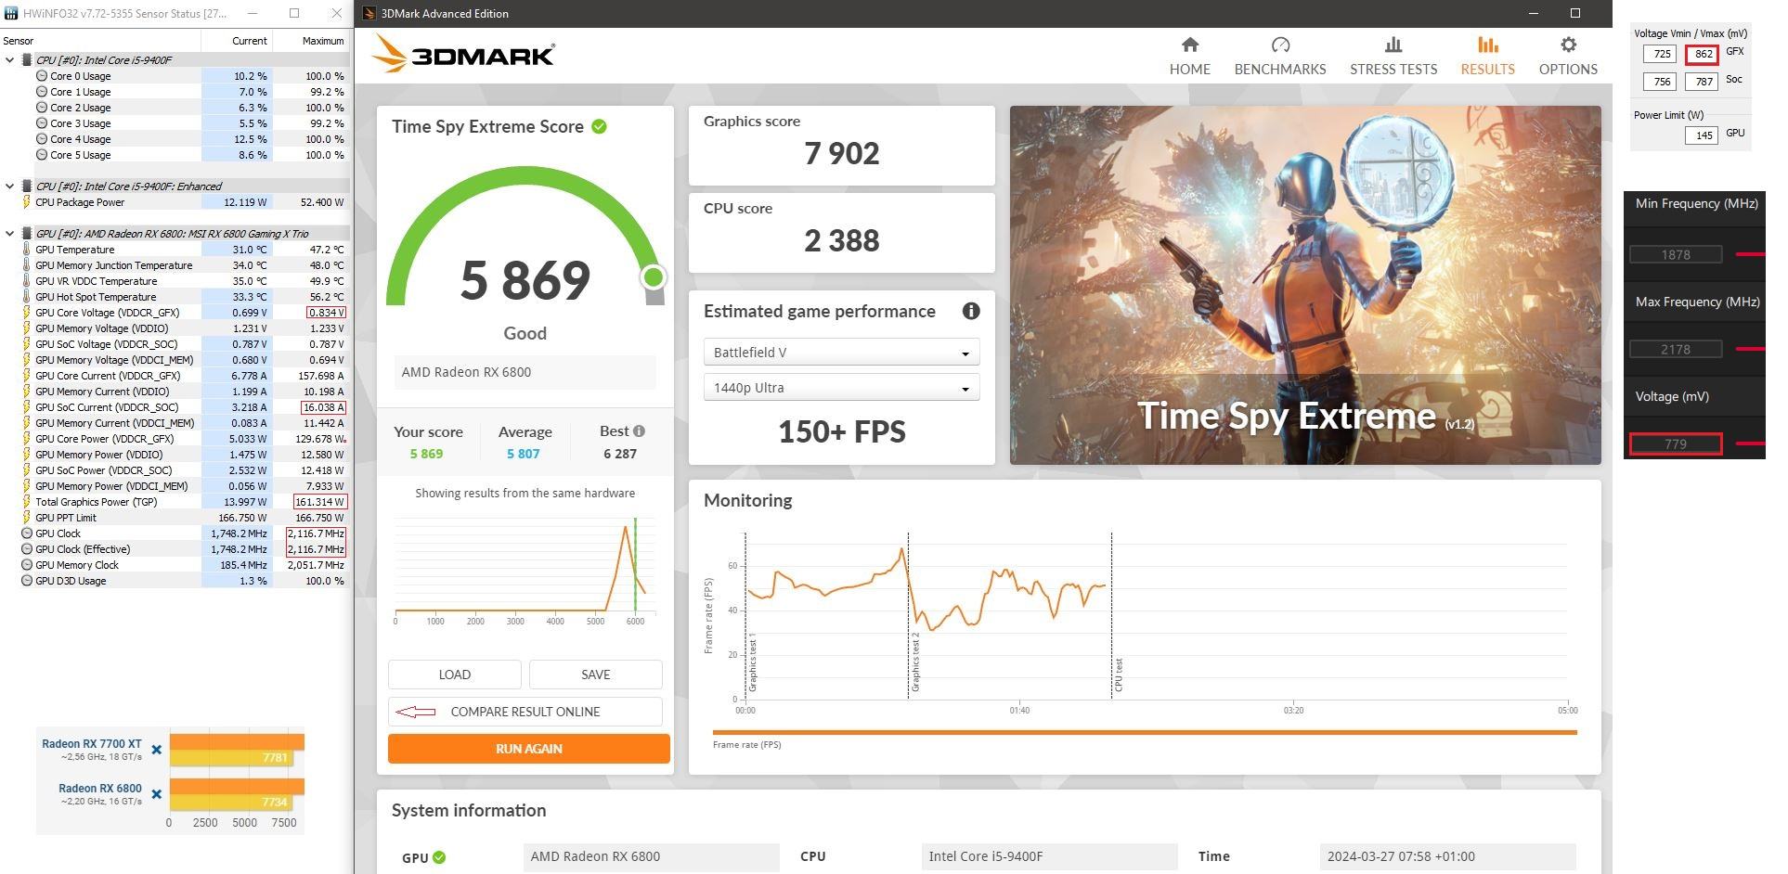Remove Radeon RX 6800 from the comparison chart

tap(157, 794)
